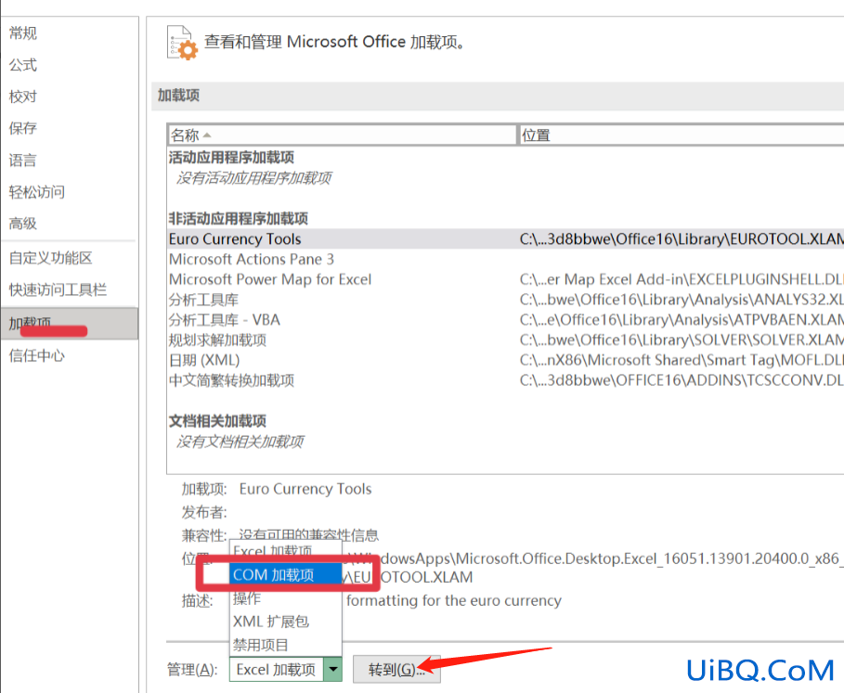Image resolution: width=844 pixels, height=693 pixels.
Task: Switch to the 校对 category
Action: pyautogui.click(x=23, y=96)
